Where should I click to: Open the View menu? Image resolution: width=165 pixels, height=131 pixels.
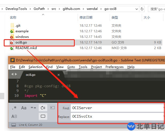point(60,67)
